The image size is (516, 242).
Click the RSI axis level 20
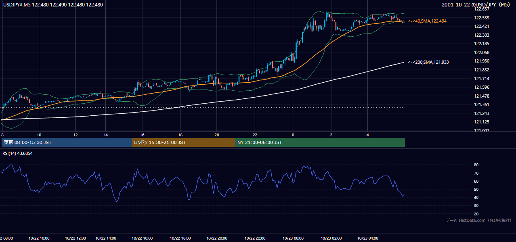[476, 214]
